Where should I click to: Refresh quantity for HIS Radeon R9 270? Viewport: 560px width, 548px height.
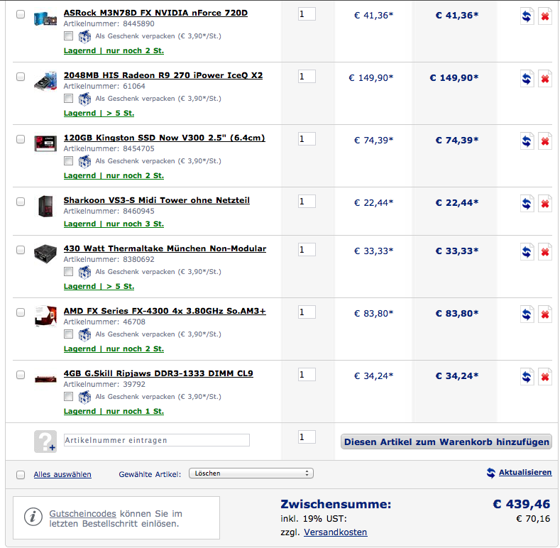coord(527,79)
